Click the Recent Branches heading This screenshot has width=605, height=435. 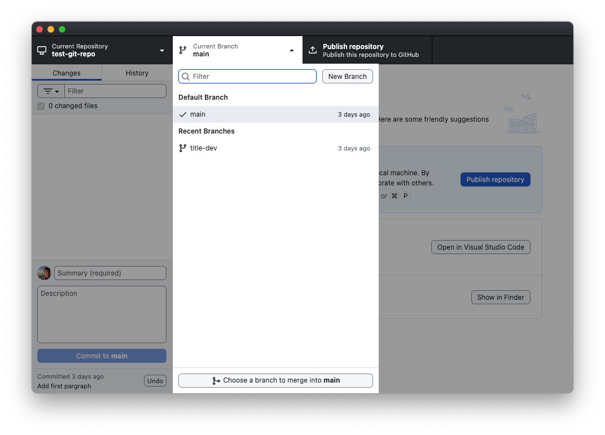pos(207,131)
